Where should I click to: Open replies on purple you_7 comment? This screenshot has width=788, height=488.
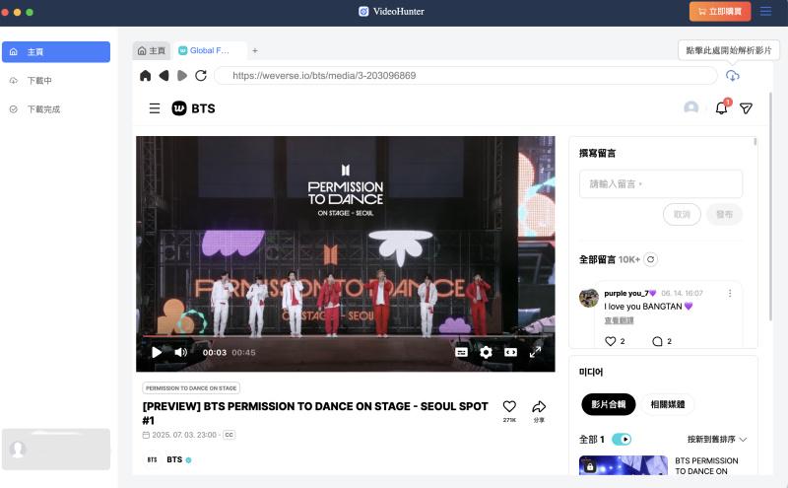pos(657,341)
